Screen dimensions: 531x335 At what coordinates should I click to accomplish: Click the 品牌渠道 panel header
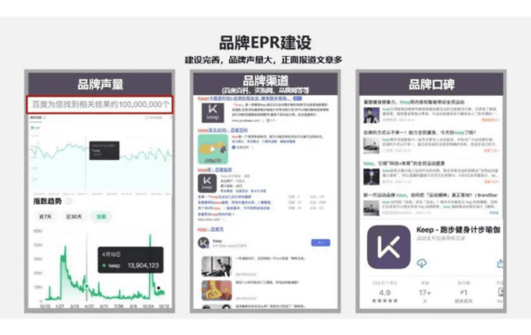265,84
